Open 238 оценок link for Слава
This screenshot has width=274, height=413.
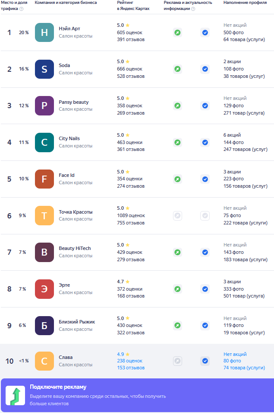[x=129, y=361]
